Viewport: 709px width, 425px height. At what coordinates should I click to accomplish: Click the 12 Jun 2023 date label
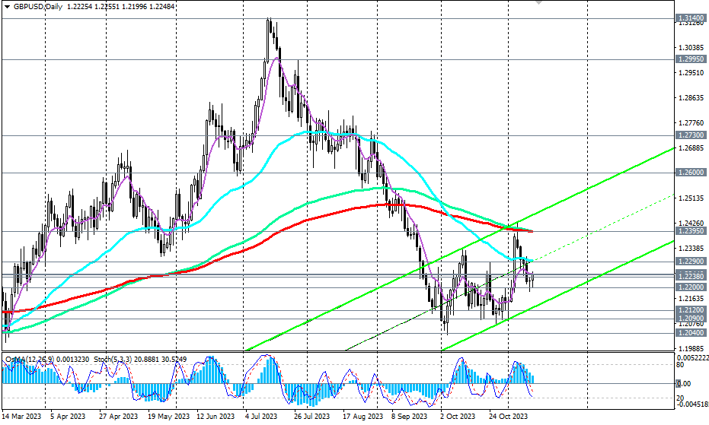pos(214,416)
